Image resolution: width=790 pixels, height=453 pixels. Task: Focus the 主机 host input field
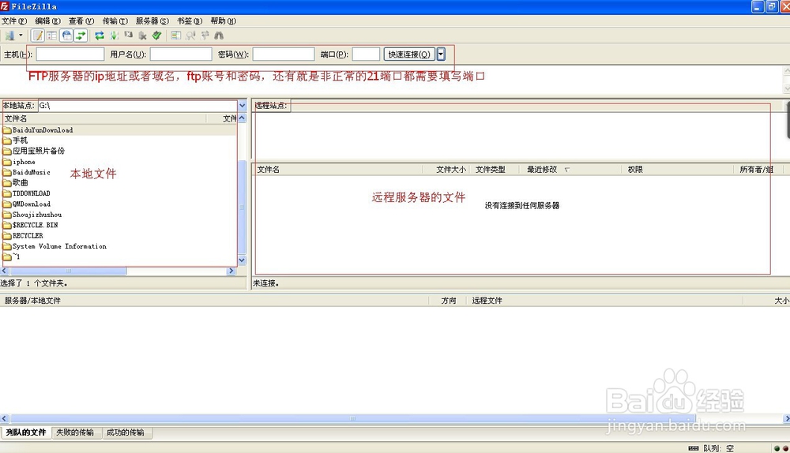coord(70,54)
